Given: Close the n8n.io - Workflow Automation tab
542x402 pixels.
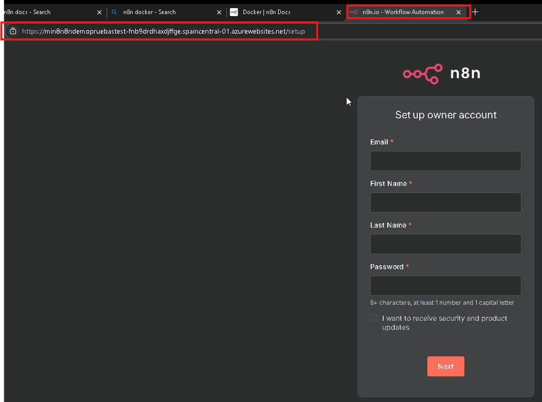Looking at the screenshot, I should click(x=459, y=12).
